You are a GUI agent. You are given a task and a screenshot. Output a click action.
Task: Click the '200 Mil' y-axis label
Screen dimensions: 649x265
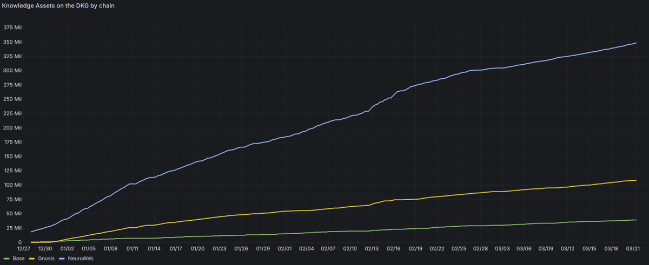point(12,127)
